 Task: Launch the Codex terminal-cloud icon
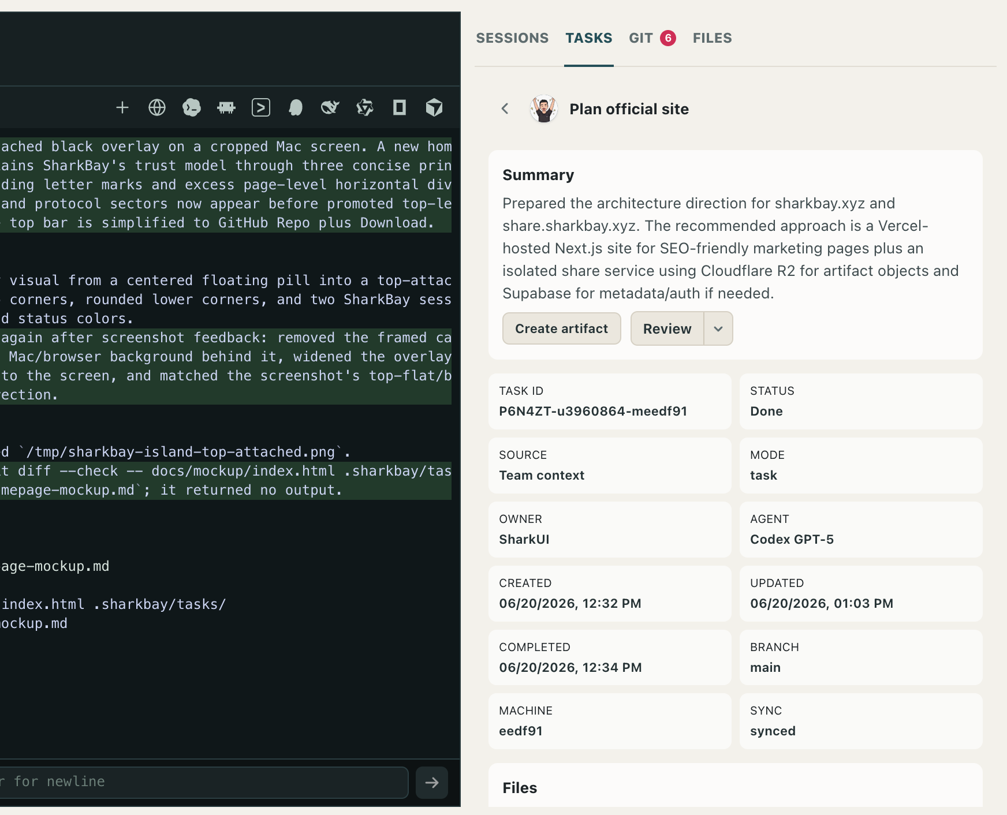tap(192, 107)
